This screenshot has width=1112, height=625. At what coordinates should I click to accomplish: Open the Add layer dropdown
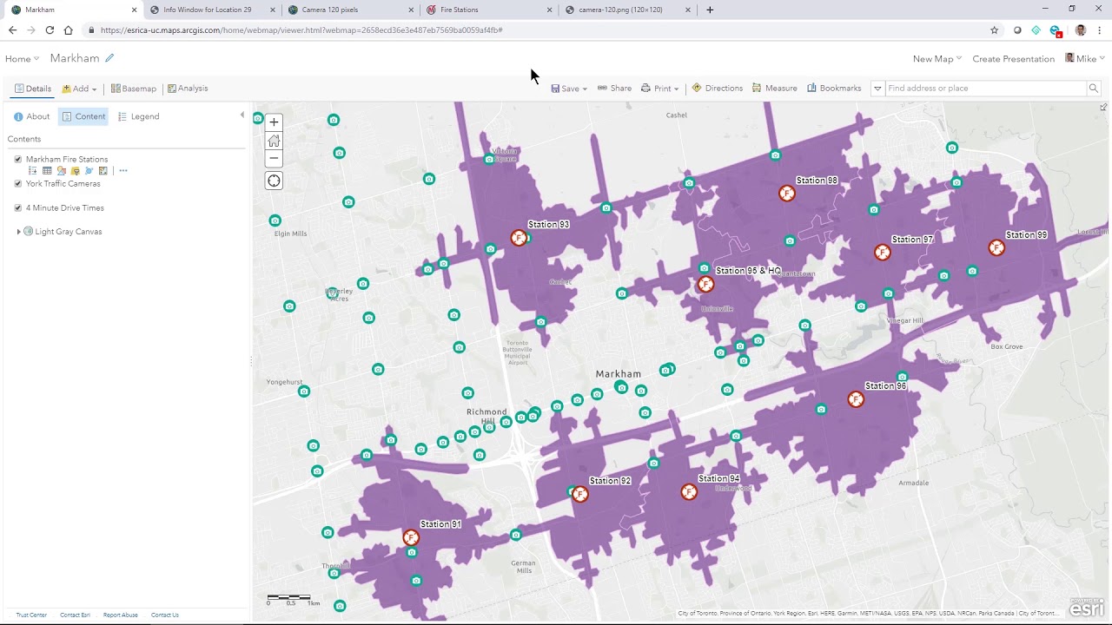coord(79,89)
